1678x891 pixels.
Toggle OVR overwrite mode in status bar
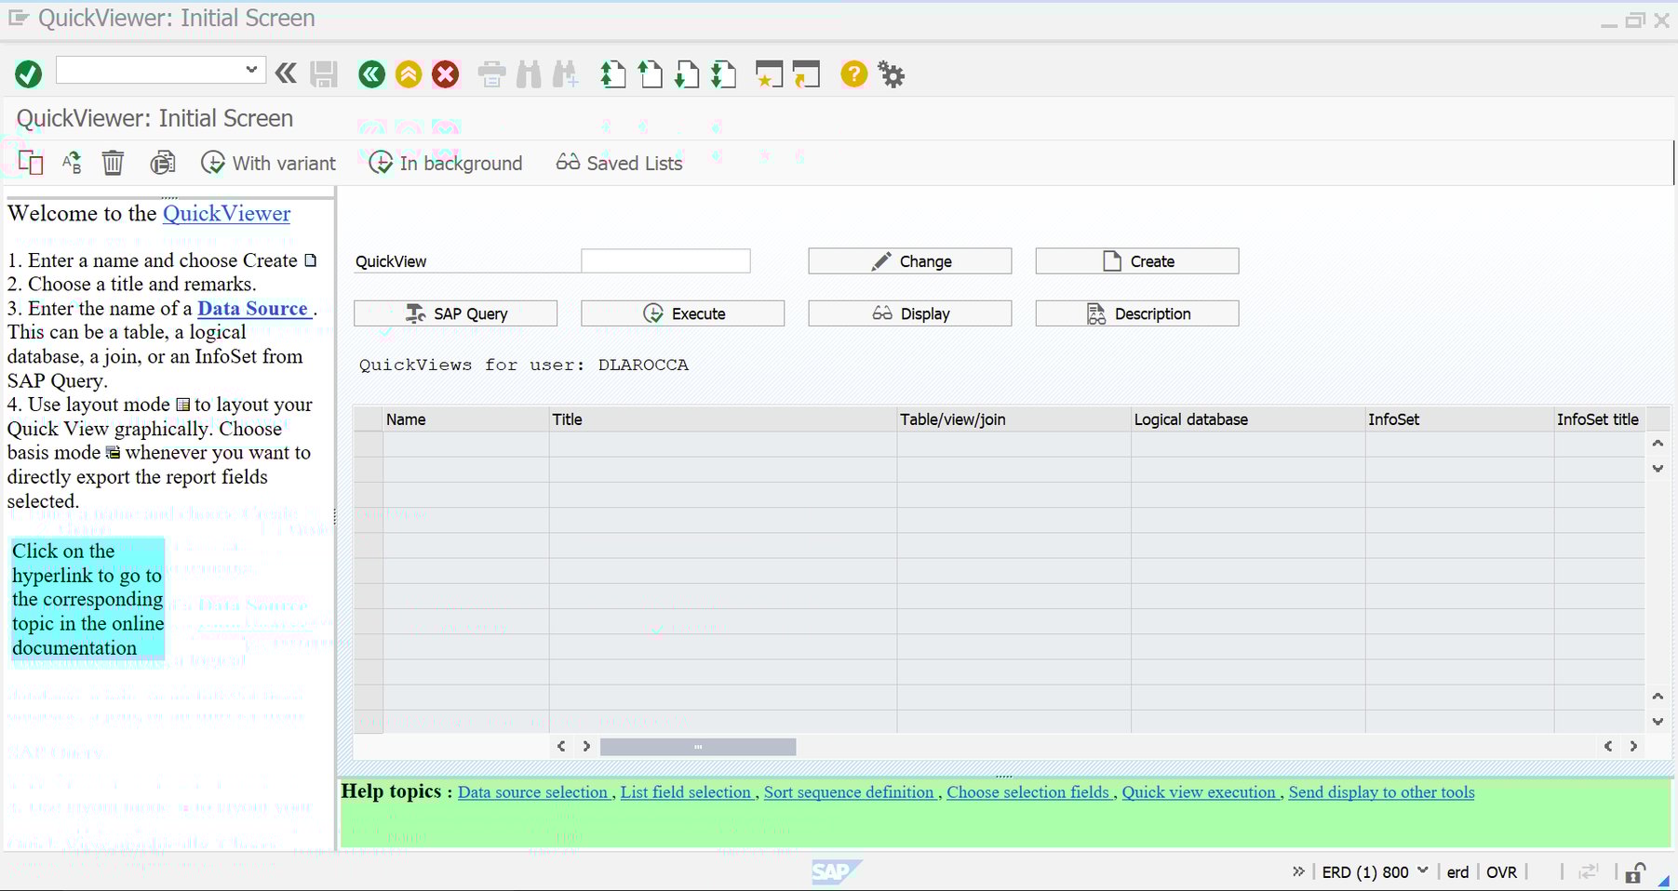point(1501,872)
